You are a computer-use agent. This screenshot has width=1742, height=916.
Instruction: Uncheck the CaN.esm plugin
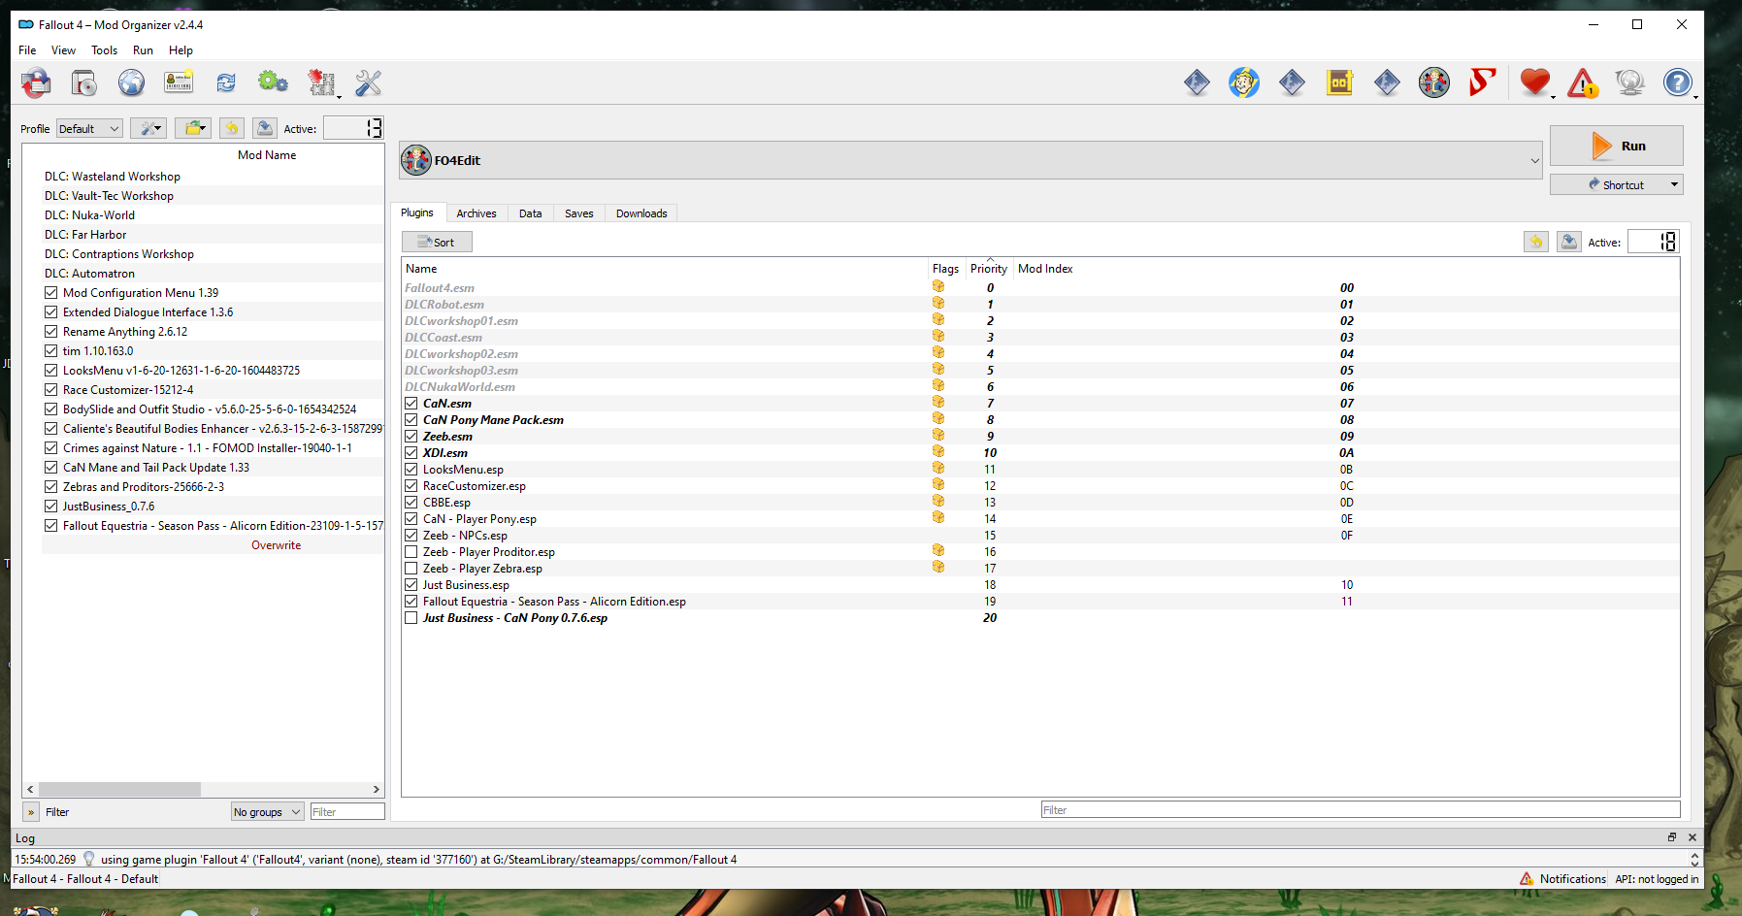pos(411,404)
